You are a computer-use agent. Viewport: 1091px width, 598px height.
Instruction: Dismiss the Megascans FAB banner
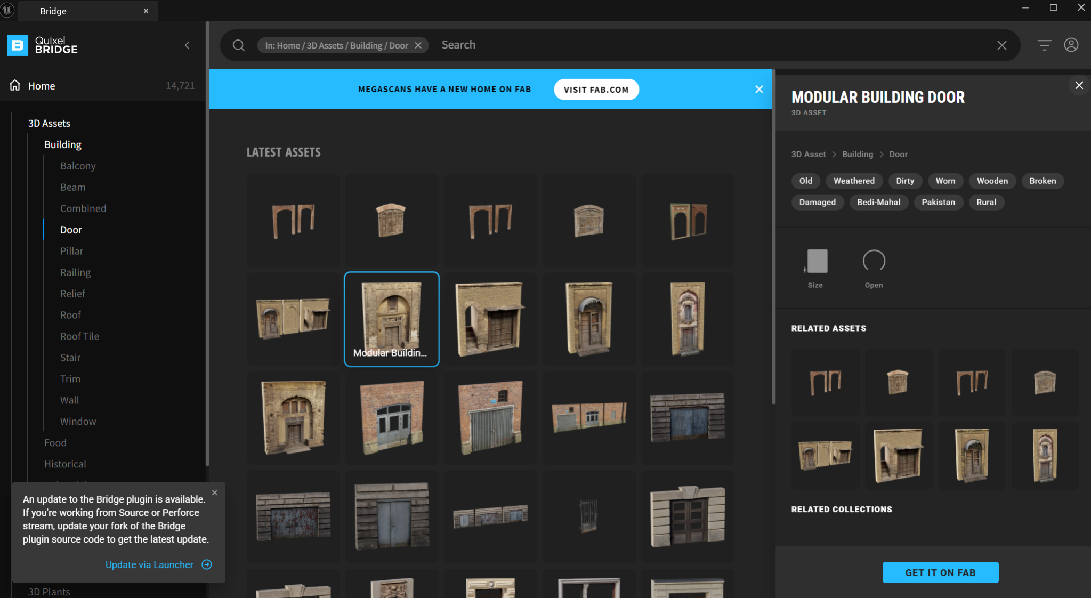coord(759,90)
